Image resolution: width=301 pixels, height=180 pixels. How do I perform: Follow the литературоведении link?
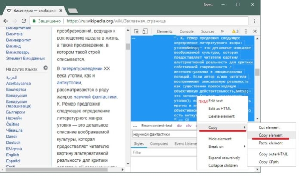[x=82, y=68]
